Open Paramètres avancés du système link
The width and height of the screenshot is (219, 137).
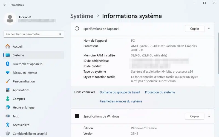(x=121, y=101)
